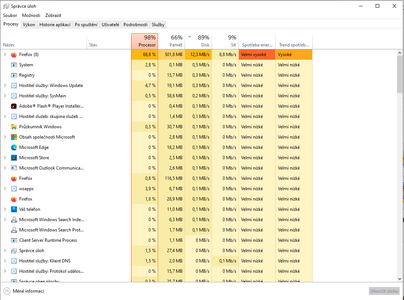Expand the Firefox (8) process group

[x=5, y=55]
